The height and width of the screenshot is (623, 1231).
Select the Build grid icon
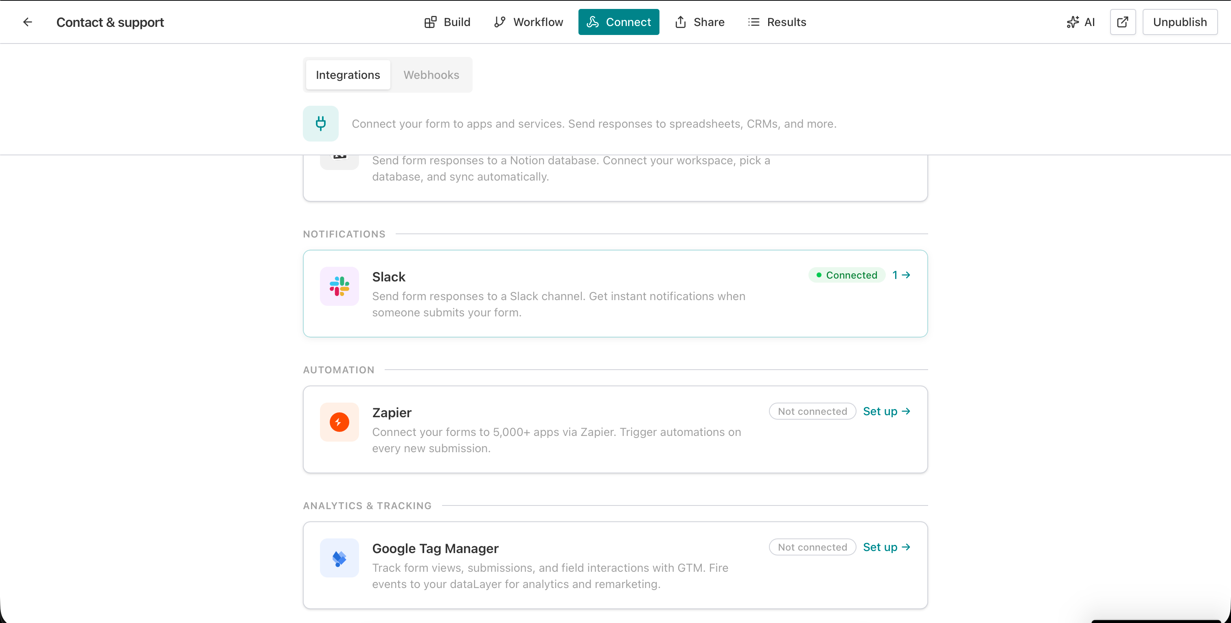(x=429, y=22)
